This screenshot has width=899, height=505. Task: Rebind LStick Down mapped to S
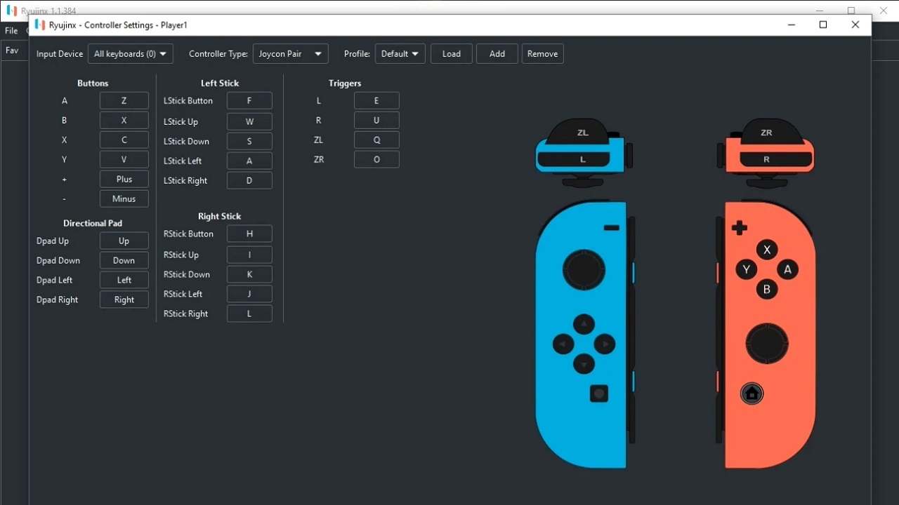point(249,142)
